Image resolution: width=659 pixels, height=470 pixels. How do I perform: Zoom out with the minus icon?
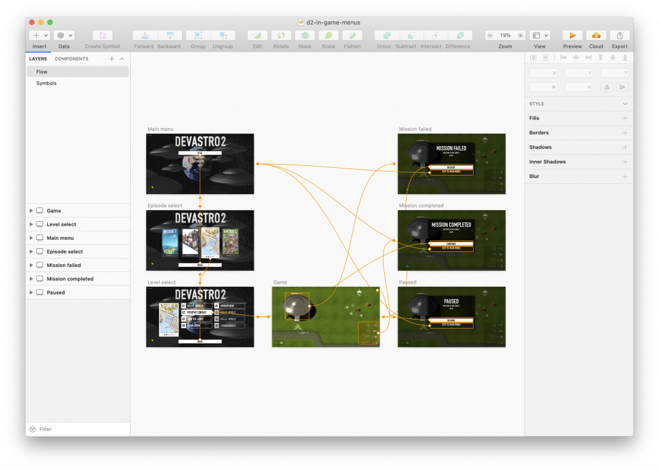click(x=490, y=36)
